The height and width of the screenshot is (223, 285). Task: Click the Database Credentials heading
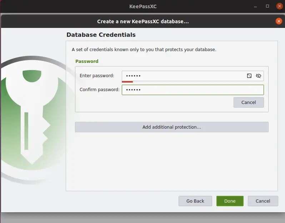point(101,35)
